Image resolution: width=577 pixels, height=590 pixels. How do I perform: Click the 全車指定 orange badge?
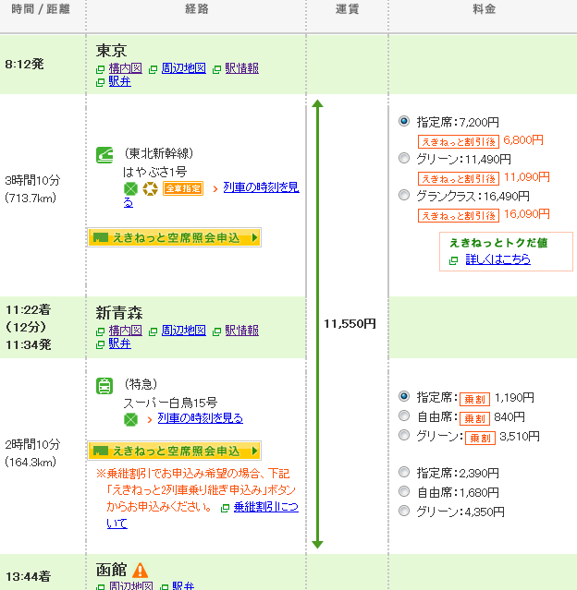pos(183,188)
